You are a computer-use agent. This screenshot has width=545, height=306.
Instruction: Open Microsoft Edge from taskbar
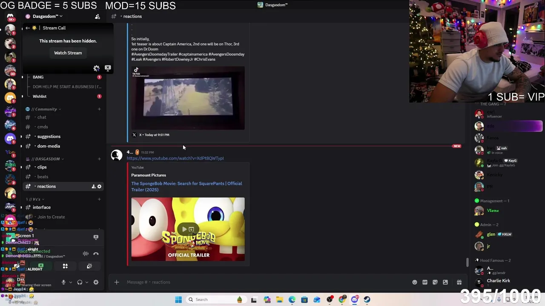point(292,300)
